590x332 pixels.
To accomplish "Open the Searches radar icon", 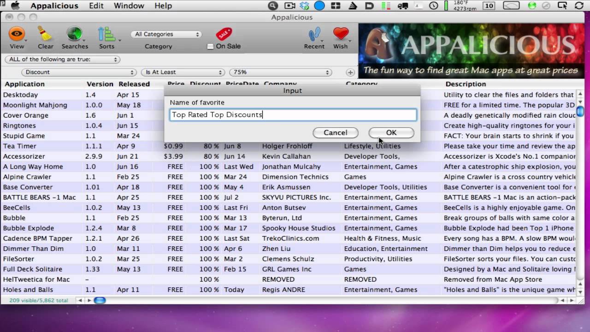I will [x=74, y=34].
